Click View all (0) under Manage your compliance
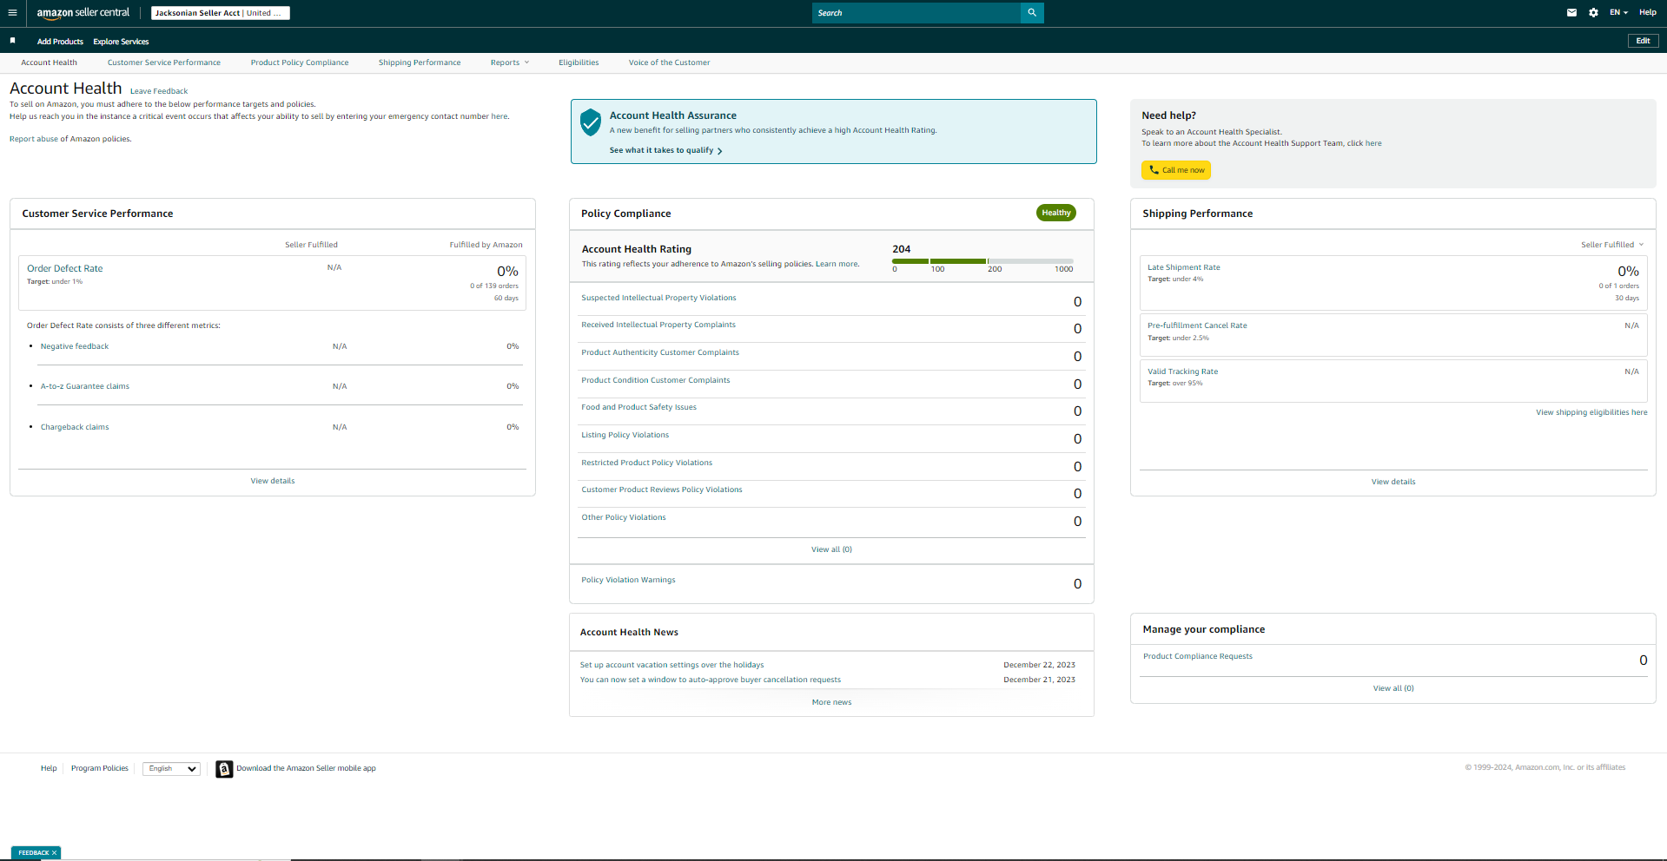This screenshot has height=861, width=1667. [1393, 688]
